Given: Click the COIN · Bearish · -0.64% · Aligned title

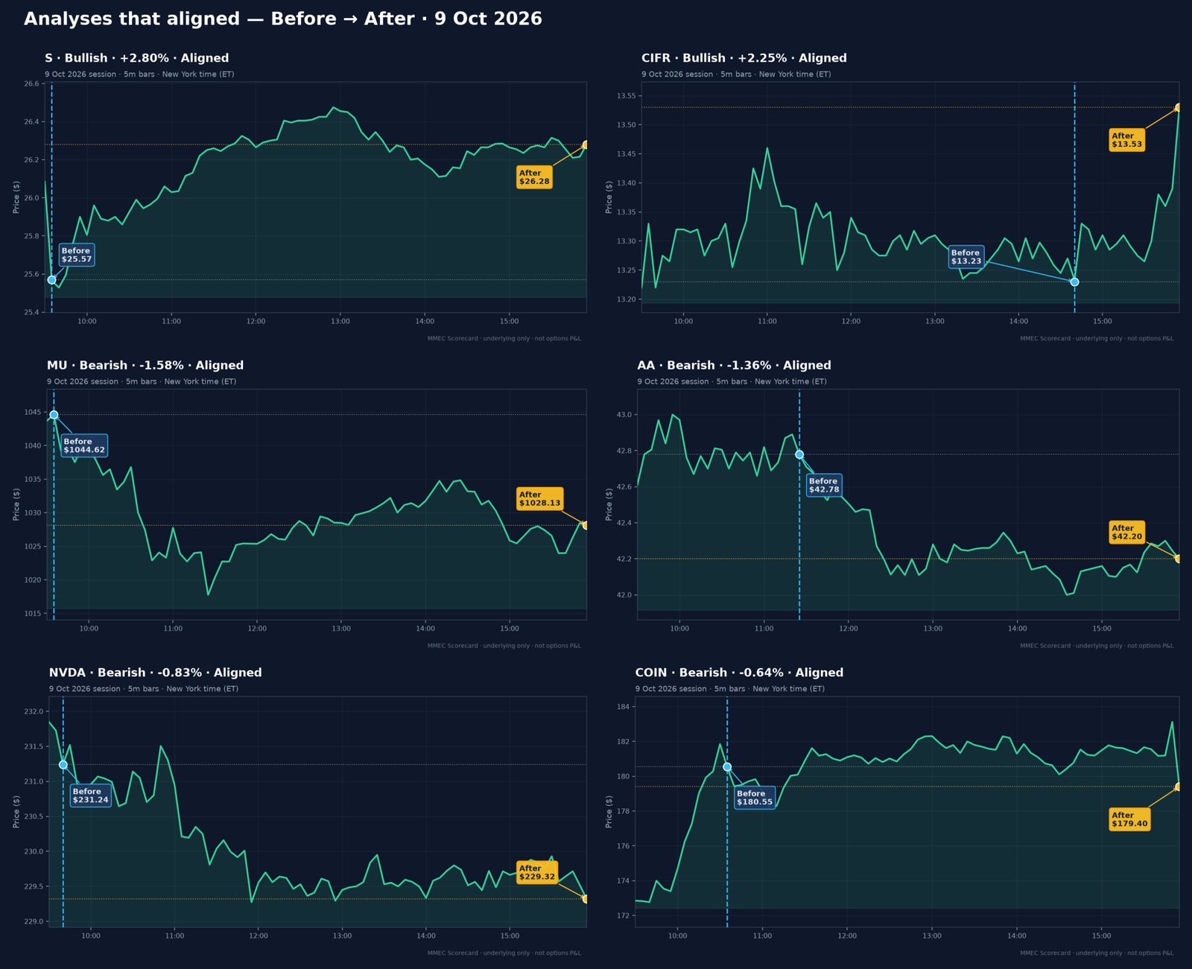Looking at the screenshot, I should pyautogui.click(x=739, y=673).
